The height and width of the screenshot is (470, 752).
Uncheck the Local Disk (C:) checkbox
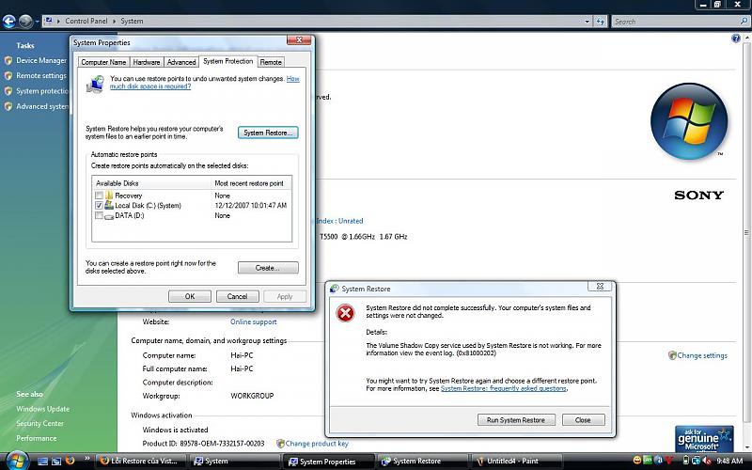tap(99, 205)
